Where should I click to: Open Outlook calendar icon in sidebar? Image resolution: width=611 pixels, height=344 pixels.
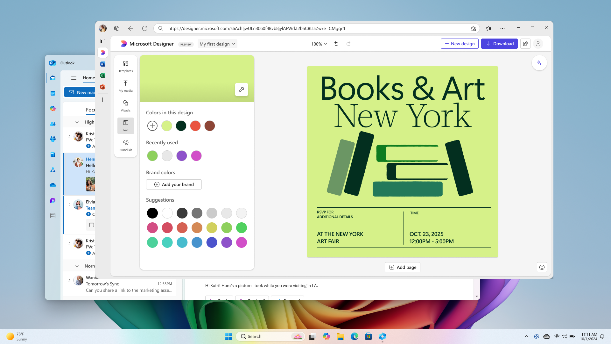tap(53, 93)
